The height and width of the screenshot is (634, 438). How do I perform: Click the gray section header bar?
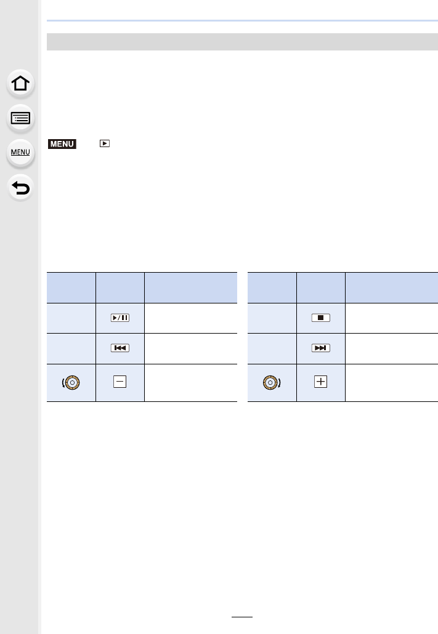point(242,42)
